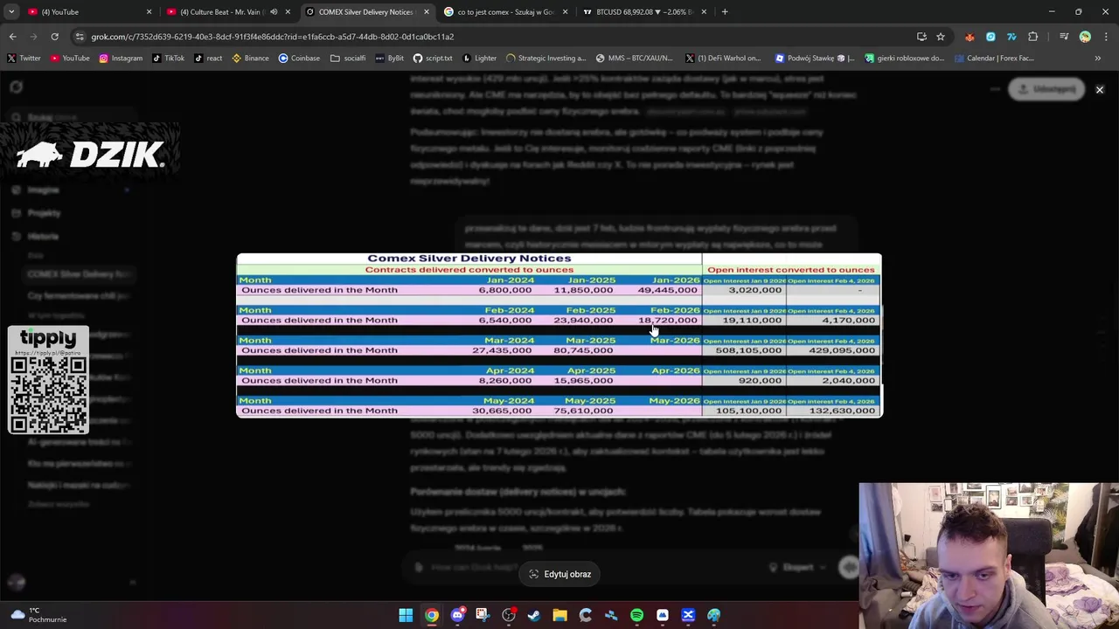Open the socialfi bookmark folder
This screenshot has height=629, width=1119.
[x=348, y=58]
